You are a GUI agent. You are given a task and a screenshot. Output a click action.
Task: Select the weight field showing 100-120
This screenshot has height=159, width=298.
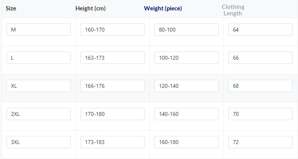coord(186,58)
